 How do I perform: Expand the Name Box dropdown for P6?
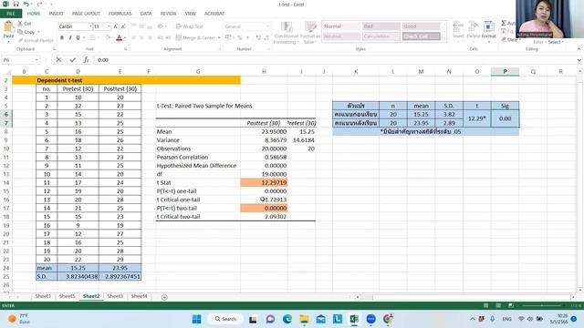click(36, 60)
